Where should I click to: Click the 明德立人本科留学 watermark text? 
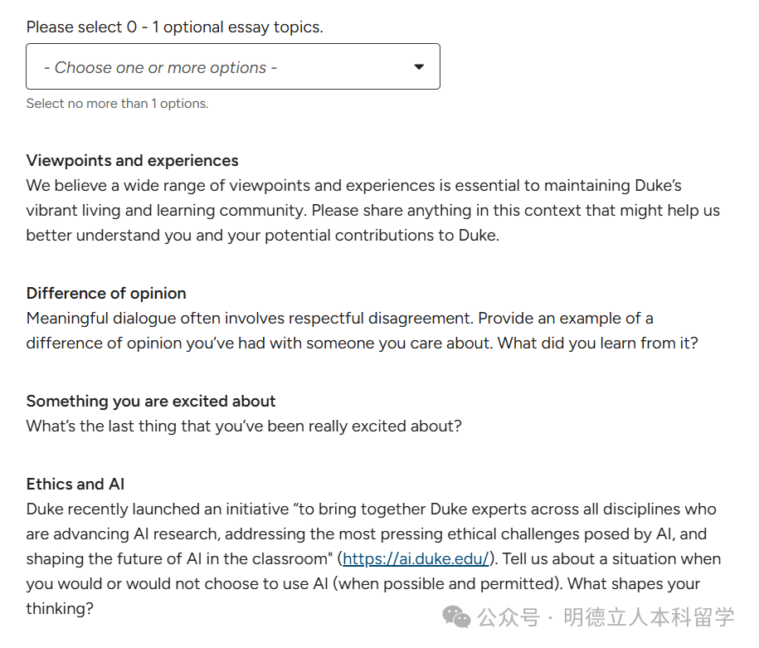pos(649,617)
